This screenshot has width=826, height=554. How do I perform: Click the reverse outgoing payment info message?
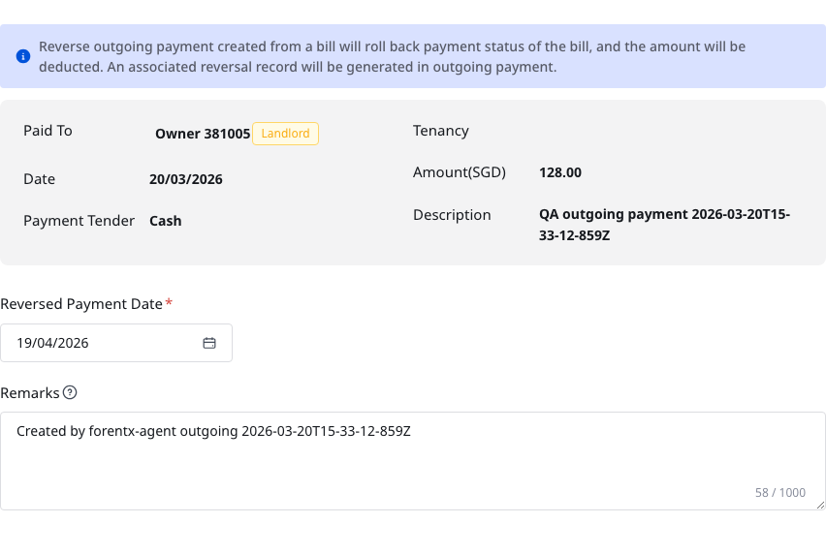[392, 57]
